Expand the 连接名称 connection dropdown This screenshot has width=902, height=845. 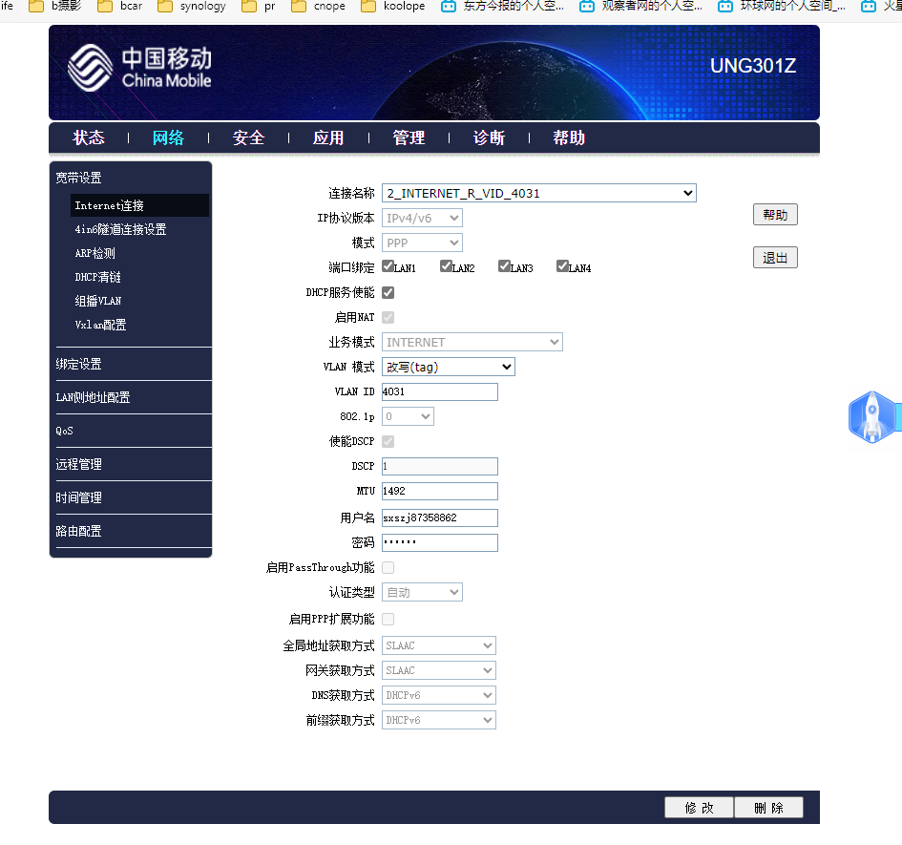point(538,193)
